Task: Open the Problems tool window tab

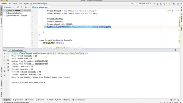Action: (18, 100)
